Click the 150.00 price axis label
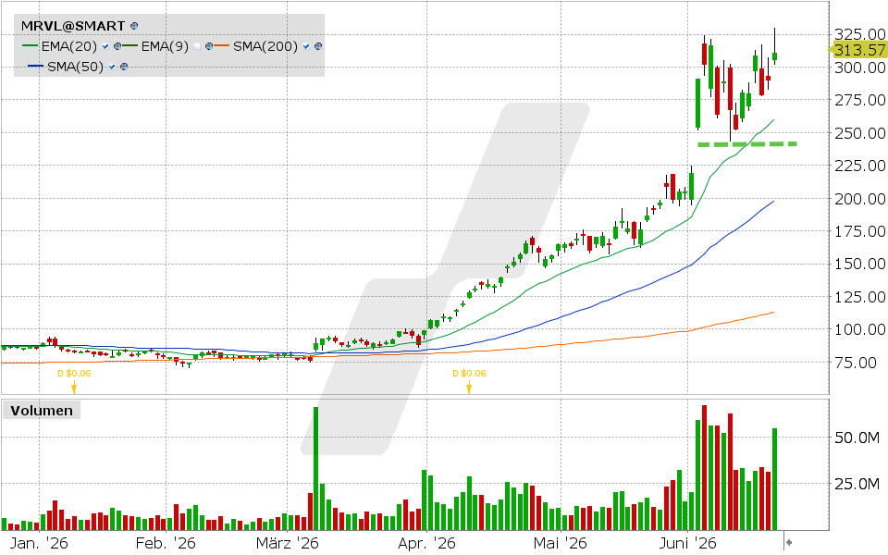The width and height of the screenshot is (888, 555). tap(859, 264)
